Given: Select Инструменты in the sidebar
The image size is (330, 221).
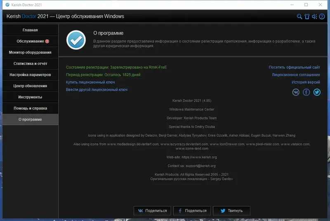Looking at the screenshot, I should 30,97.
